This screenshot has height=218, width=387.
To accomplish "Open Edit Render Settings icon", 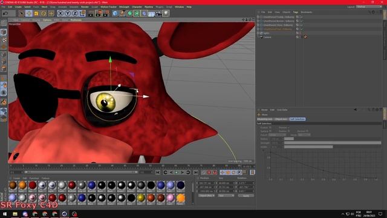I will point(106,13).
